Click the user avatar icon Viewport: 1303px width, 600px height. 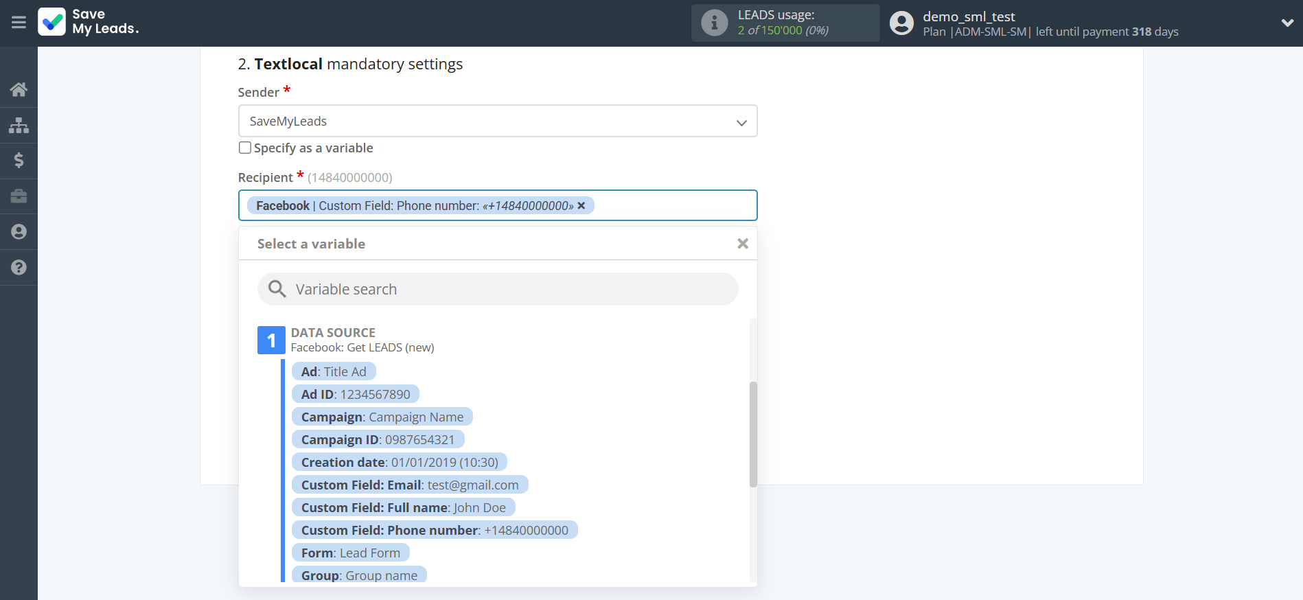[x=901, y=23]
